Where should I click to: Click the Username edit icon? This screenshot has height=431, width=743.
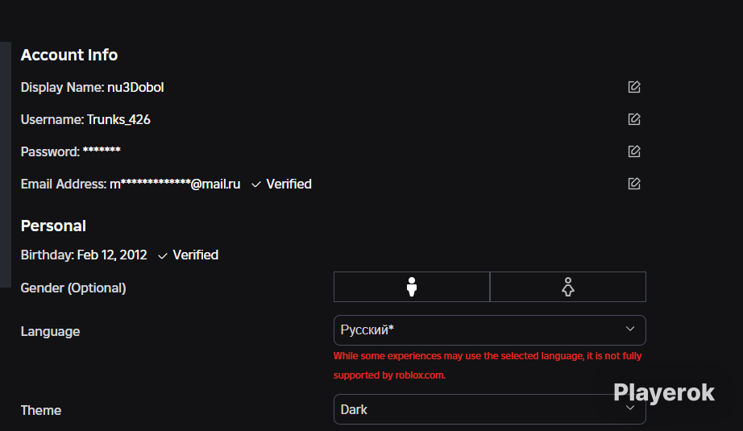(634, 119)
